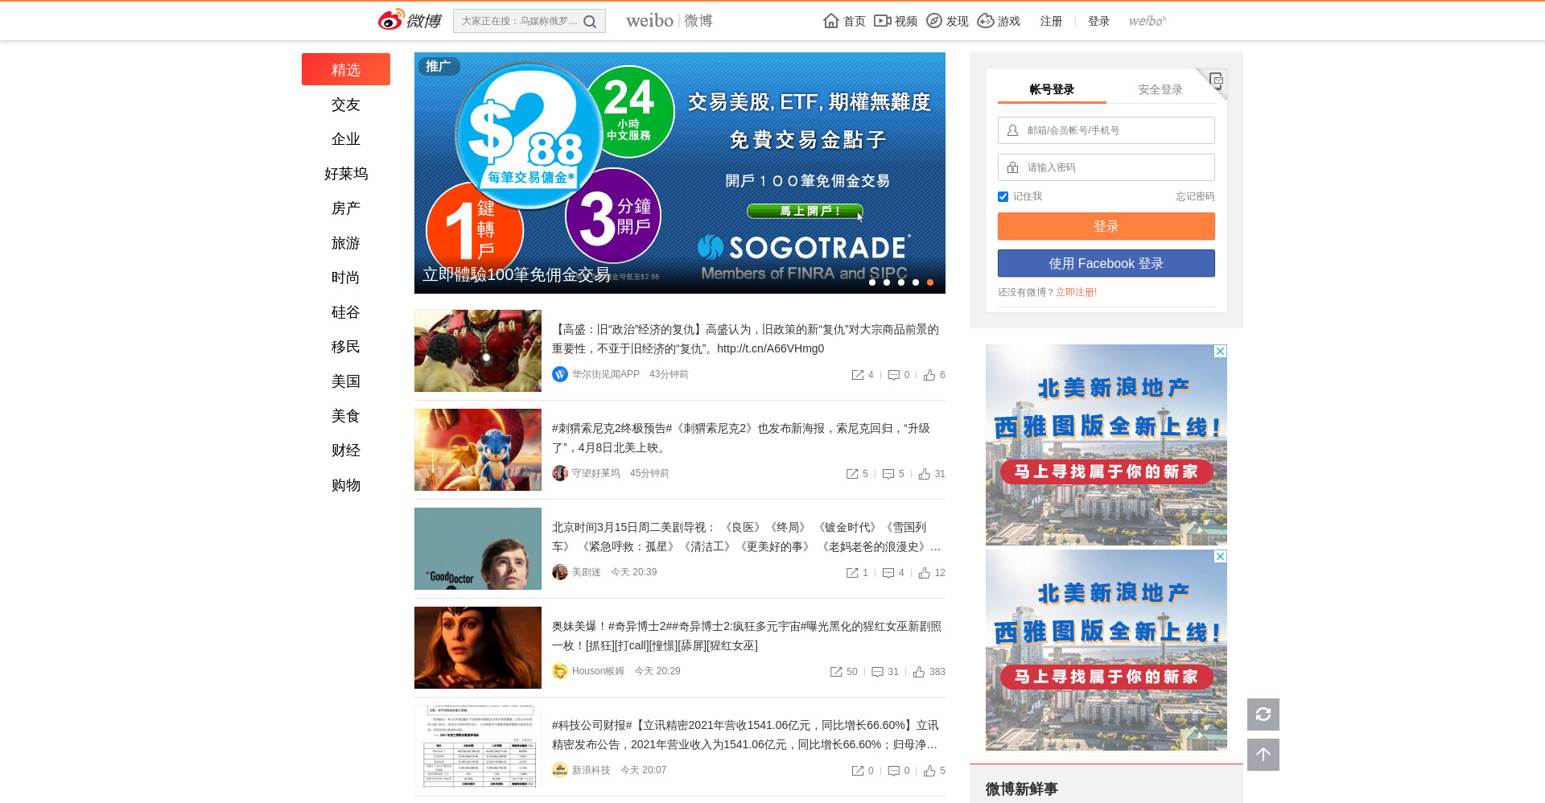Click the refresh icon button at right
Image resolution: width=1545 pixels, height=803 pixels.
[1263, 714]
